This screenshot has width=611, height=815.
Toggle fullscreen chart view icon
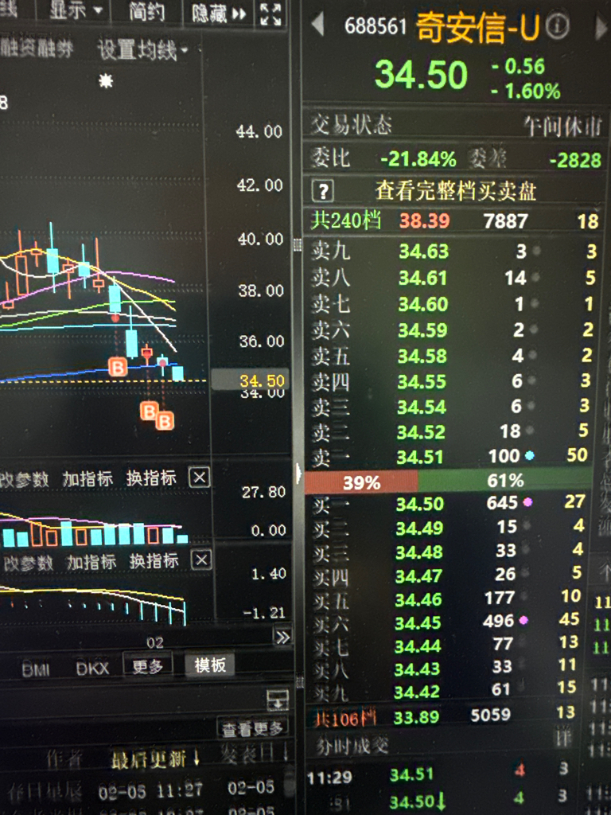pyautogui.click(x=270, y=13)
